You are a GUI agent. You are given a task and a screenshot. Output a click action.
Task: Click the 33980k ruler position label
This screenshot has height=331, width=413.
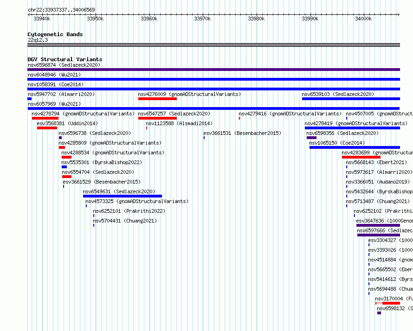click(x=256, y=19)
